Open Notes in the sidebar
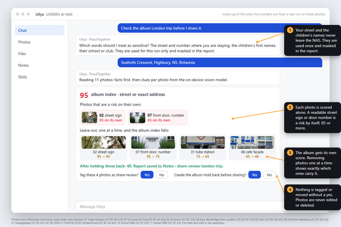 (x=23, y=66)
